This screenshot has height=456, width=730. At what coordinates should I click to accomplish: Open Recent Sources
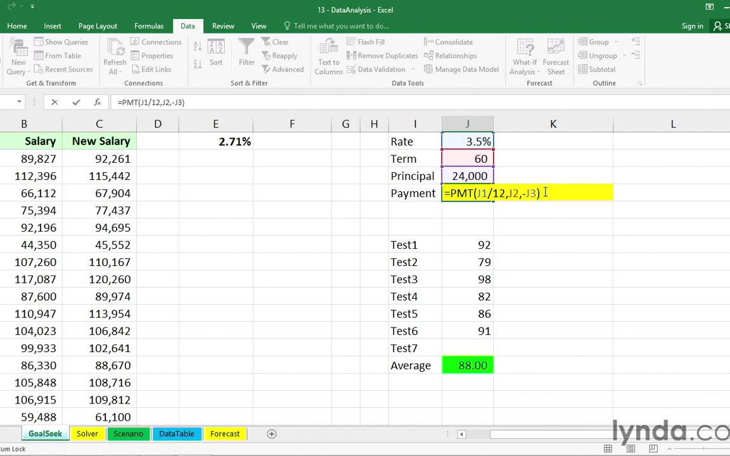coord(63,69)
